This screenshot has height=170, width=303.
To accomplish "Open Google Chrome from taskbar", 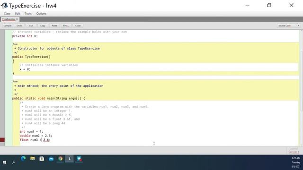I will click(60, 159).
